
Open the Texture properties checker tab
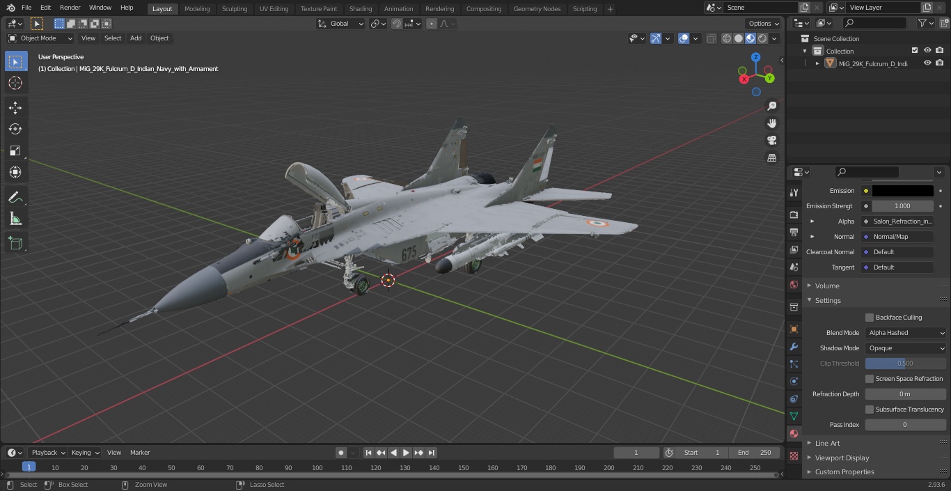click(794, 455)
